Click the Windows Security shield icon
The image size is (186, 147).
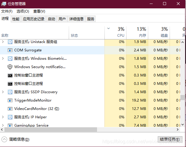coord(10,67)
